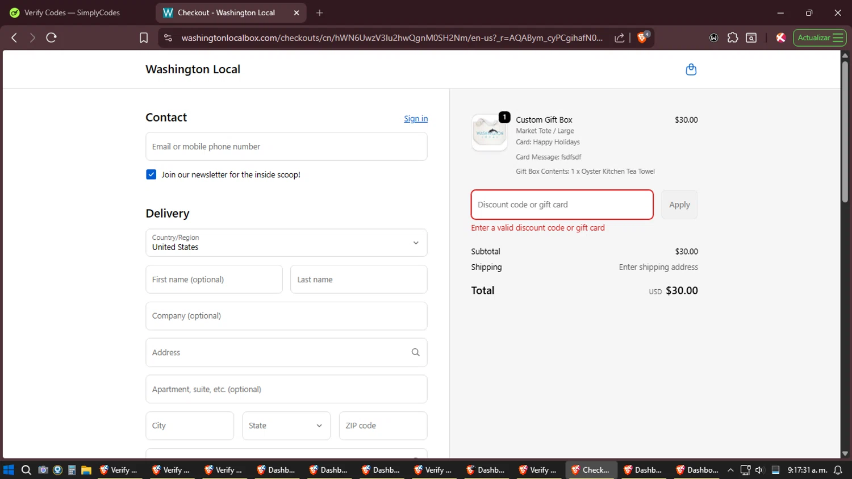Launch the camera app from taskbar
This screenshot has height=479, width=852.
43,470
